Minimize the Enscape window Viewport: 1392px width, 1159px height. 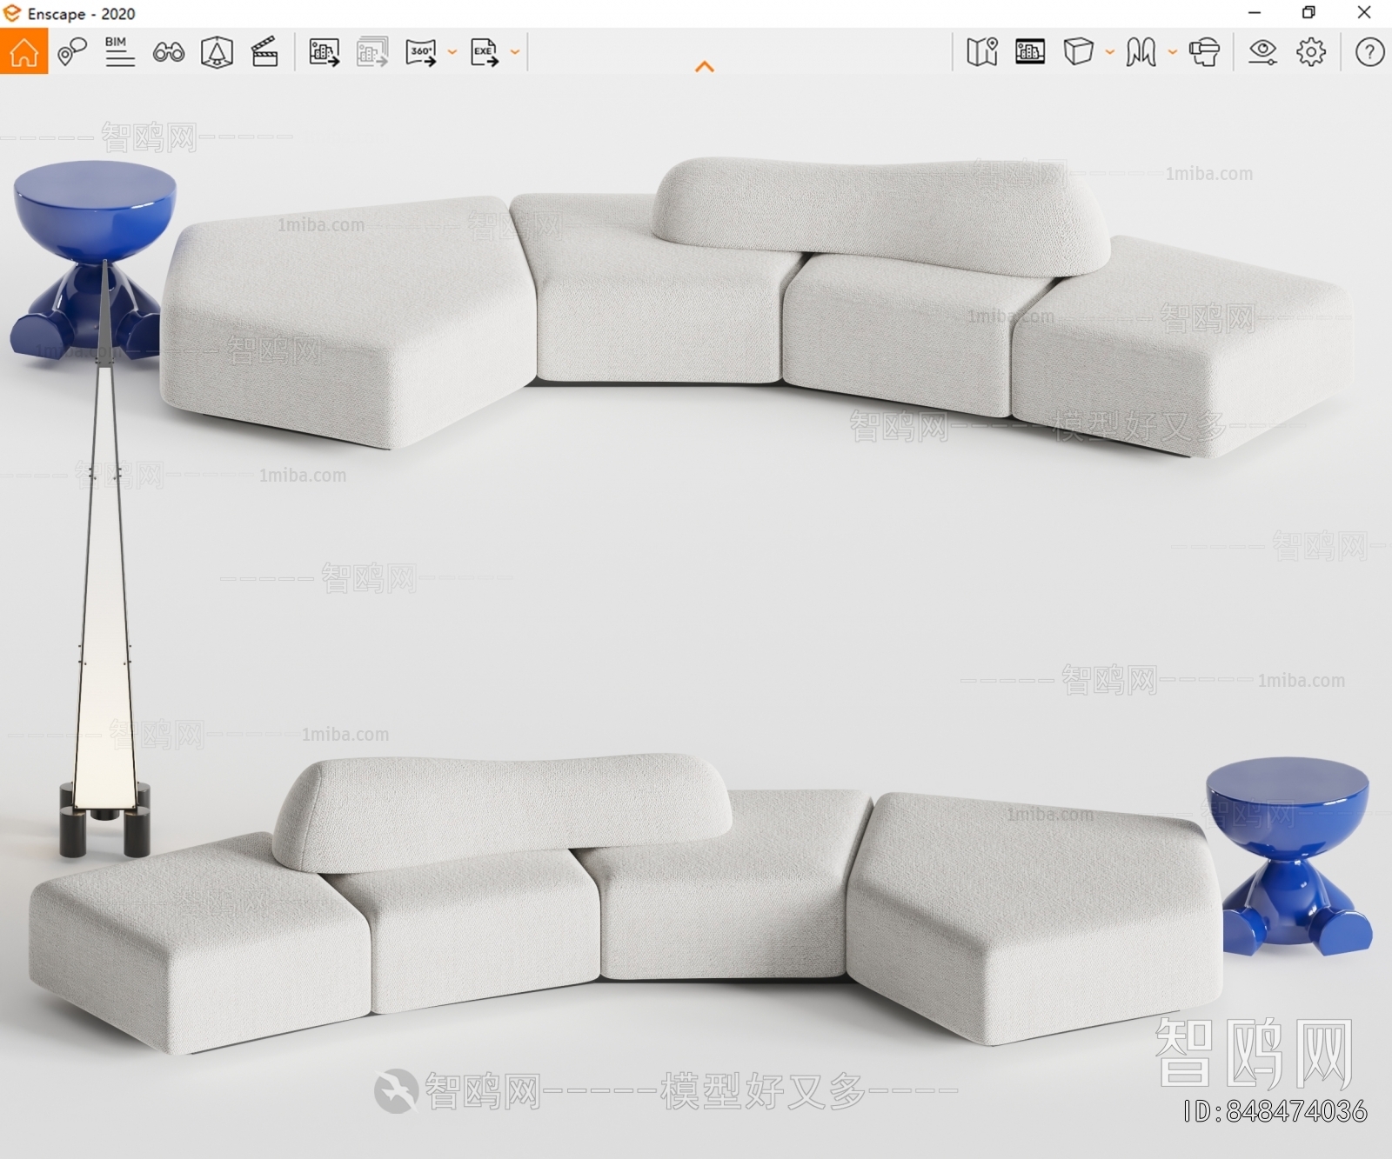point(1255,13)
